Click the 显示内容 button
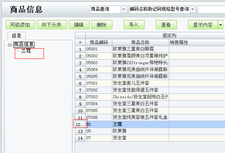 click(x=203, y=25)
